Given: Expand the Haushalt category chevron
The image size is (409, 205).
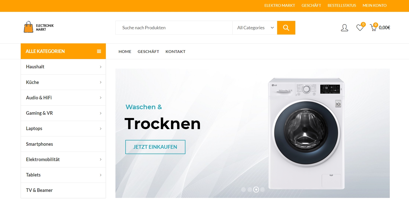Looking at the screenshot, I should (x=101, y=67).
